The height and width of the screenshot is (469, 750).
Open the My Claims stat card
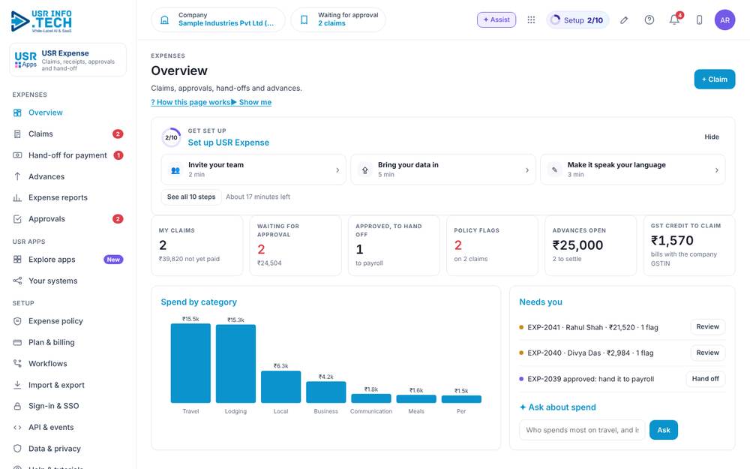(x=197, y=245)
